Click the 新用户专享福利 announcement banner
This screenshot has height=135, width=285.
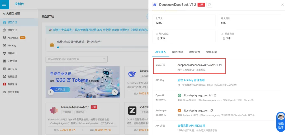point(97,30)
